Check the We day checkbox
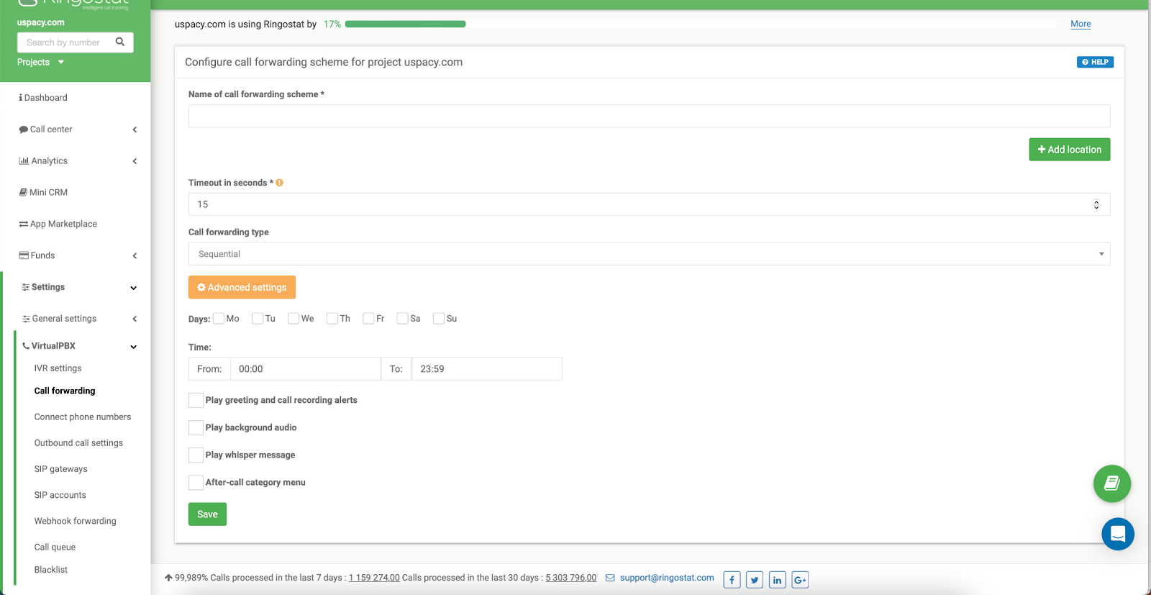1151x595 pixels. click(294, 319)
